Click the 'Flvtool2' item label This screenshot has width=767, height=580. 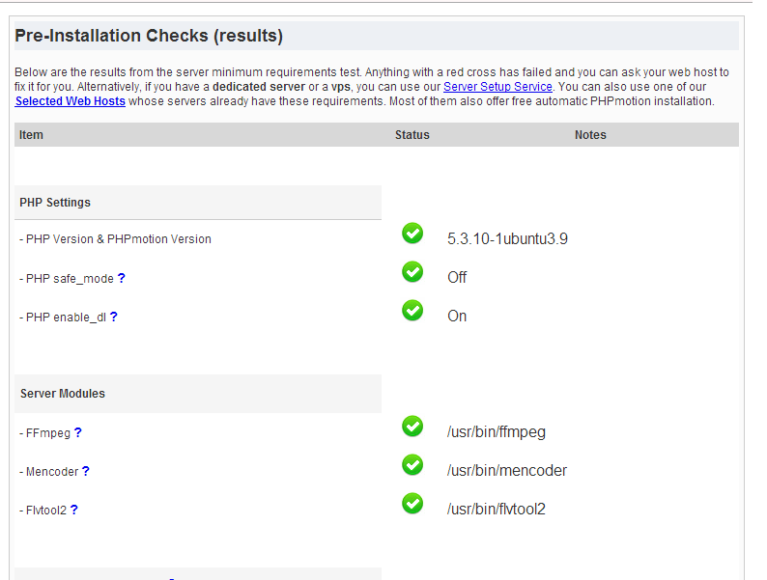pyautogui.click(x=46, y=511)
